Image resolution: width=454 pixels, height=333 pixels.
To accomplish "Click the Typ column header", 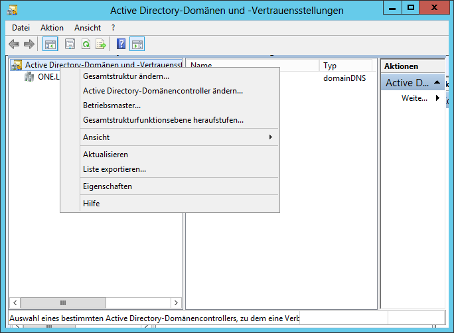I will tap(346, 66).
